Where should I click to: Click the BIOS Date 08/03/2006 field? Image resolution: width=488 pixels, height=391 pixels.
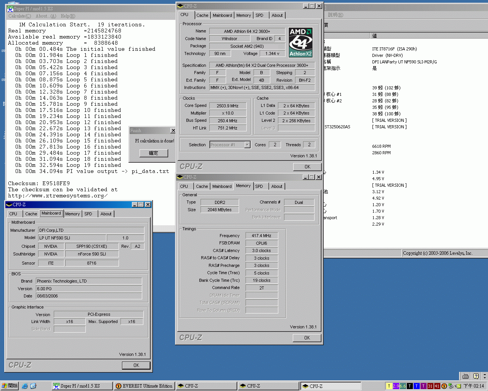tap(89, 296)
